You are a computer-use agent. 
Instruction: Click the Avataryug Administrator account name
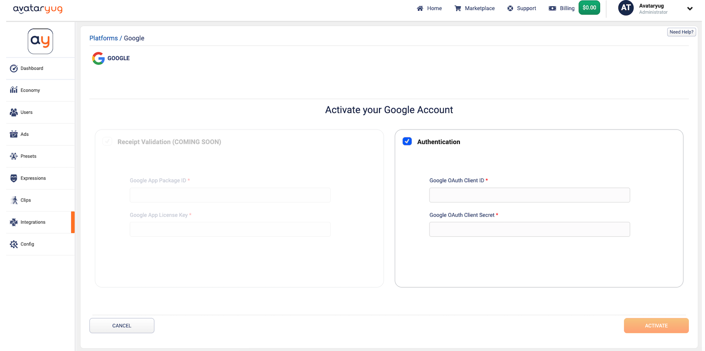(653, 9)
